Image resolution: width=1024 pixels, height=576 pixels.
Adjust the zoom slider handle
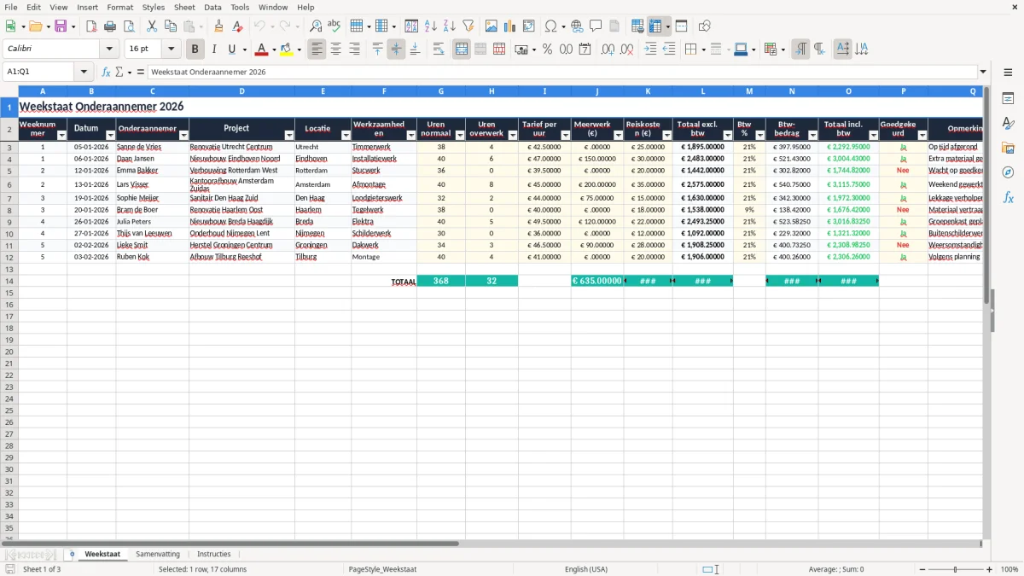pyautogui.click(x=956, y=569)
